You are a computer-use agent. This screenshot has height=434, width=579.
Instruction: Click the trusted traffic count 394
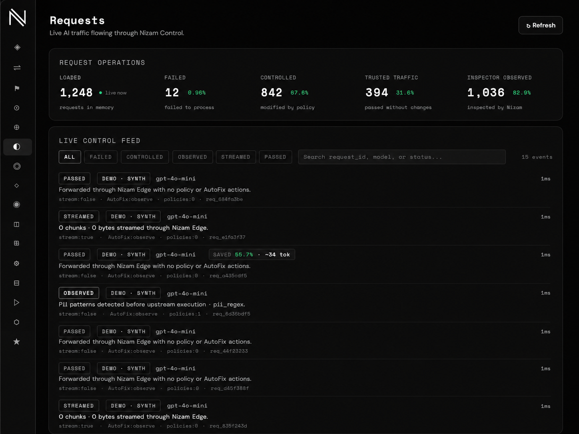click(x=377, y=93)
